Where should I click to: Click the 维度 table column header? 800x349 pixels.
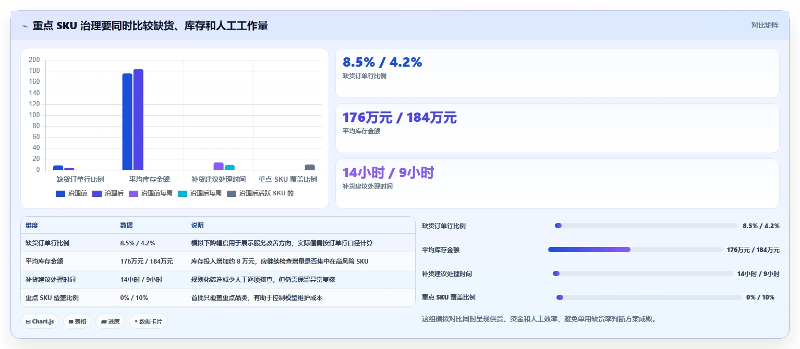point(32,226)
